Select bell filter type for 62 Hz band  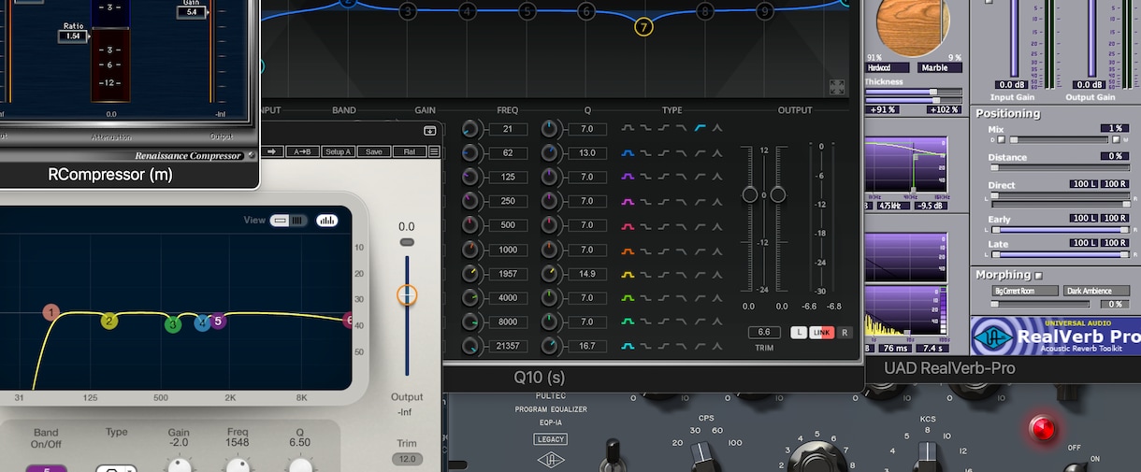[628, 152]
